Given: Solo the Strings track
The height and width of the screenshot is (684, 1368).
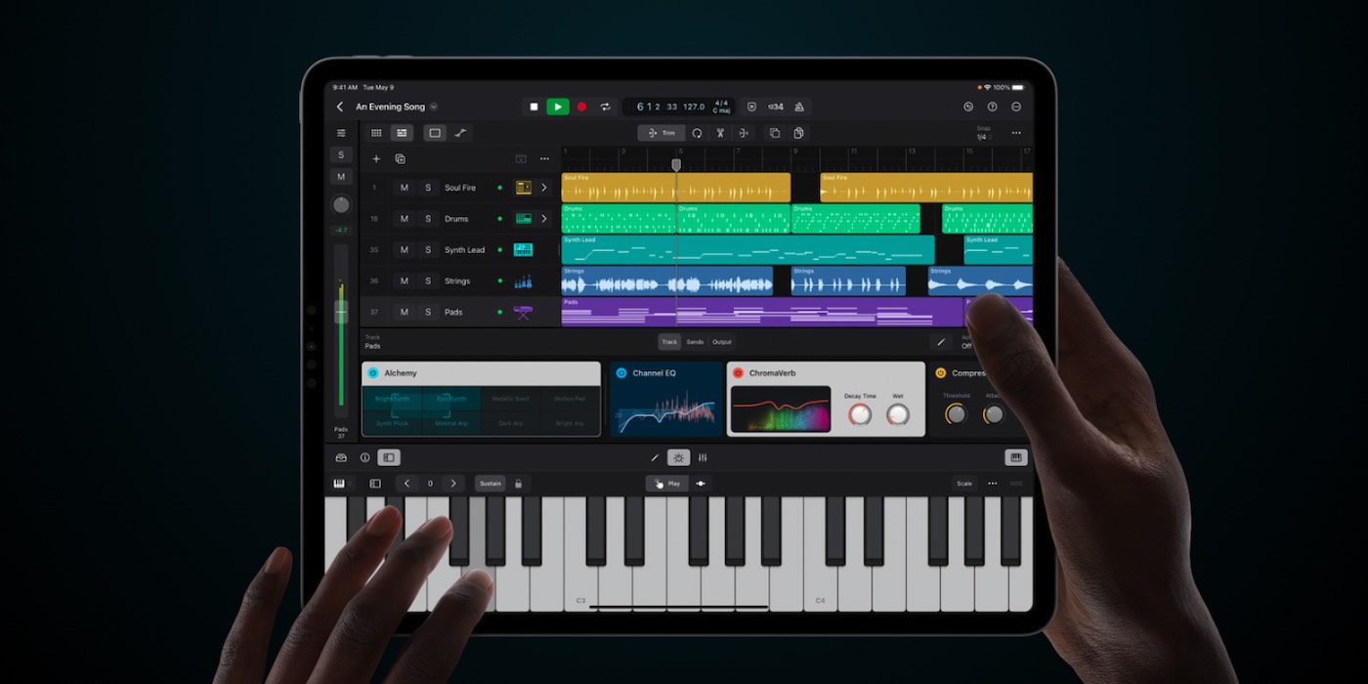Looking at the screenshot, I should click(x=430, y=280).
